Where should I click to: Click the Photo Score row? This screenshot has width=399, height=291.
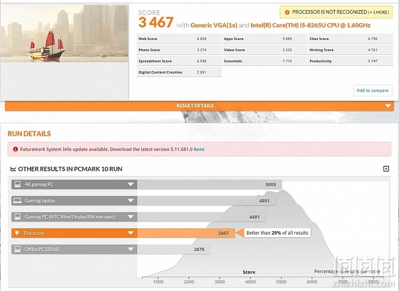coord(179,50)
